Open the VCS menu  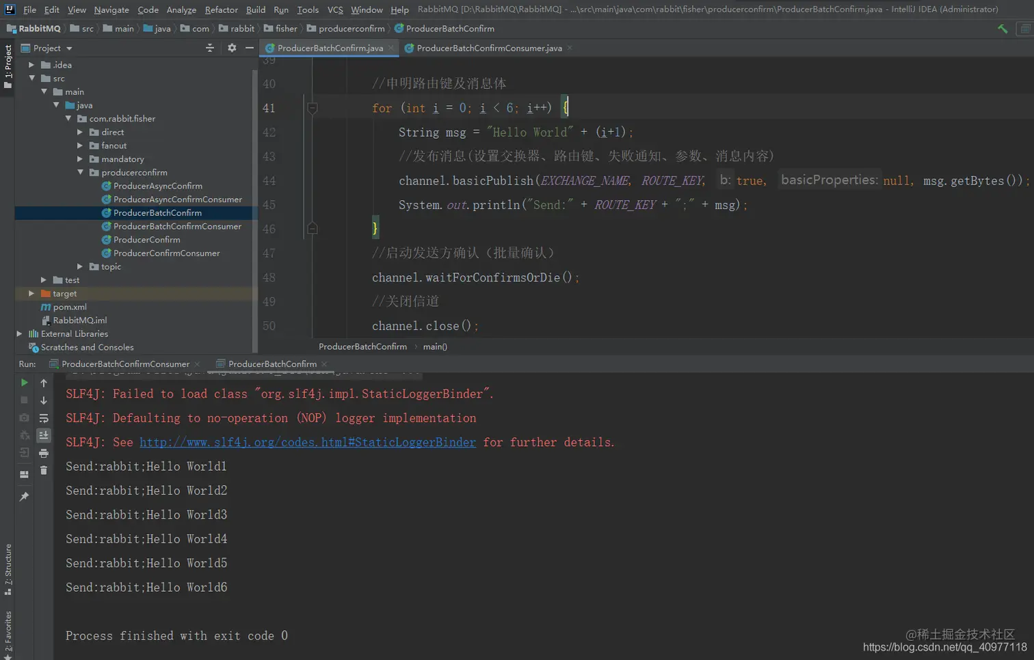[x=335, y=10]
